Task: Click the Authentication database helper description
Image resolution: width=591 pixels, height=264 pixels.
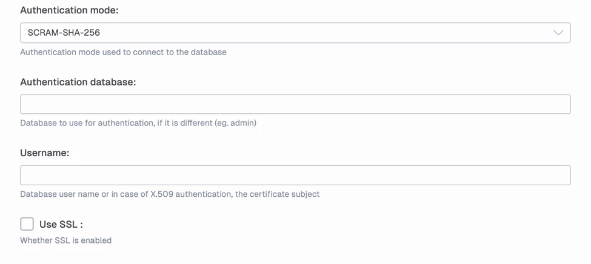Action: coord(138,123)
